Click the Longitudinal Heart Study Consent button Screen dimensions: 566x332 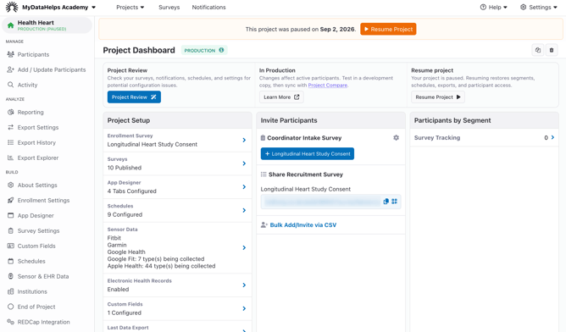point(308,154)
